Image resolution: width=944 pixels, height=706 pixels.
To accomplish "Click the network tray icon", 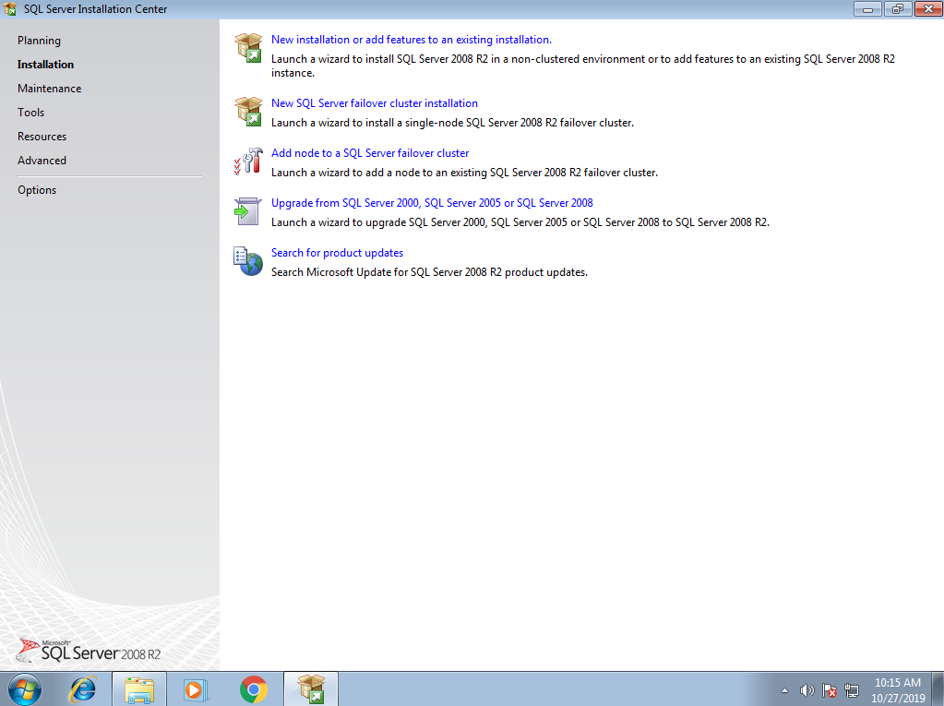I will tap(852, 690).
